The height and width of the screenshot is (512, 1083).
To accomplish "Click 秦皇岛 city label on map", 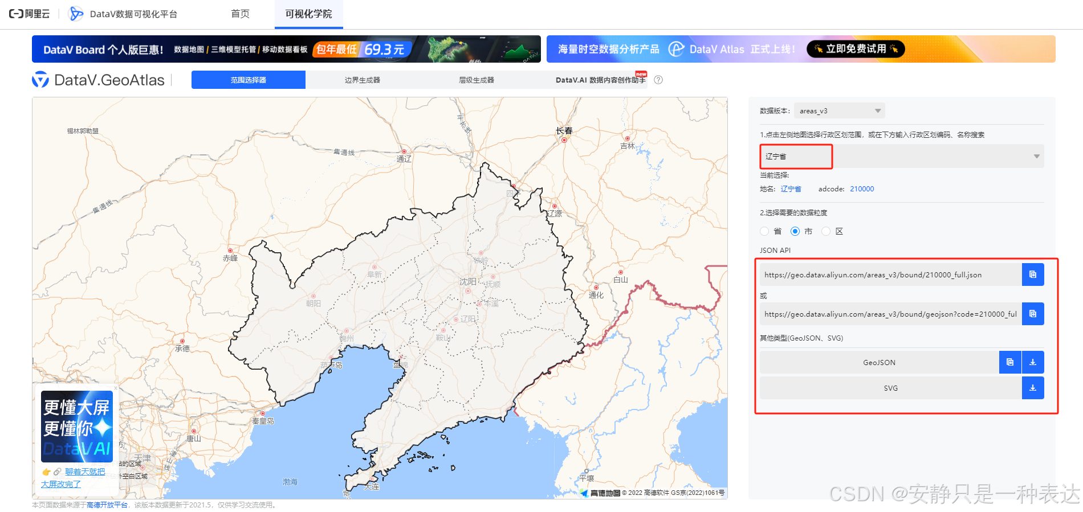I will click(x=263, y=421).
